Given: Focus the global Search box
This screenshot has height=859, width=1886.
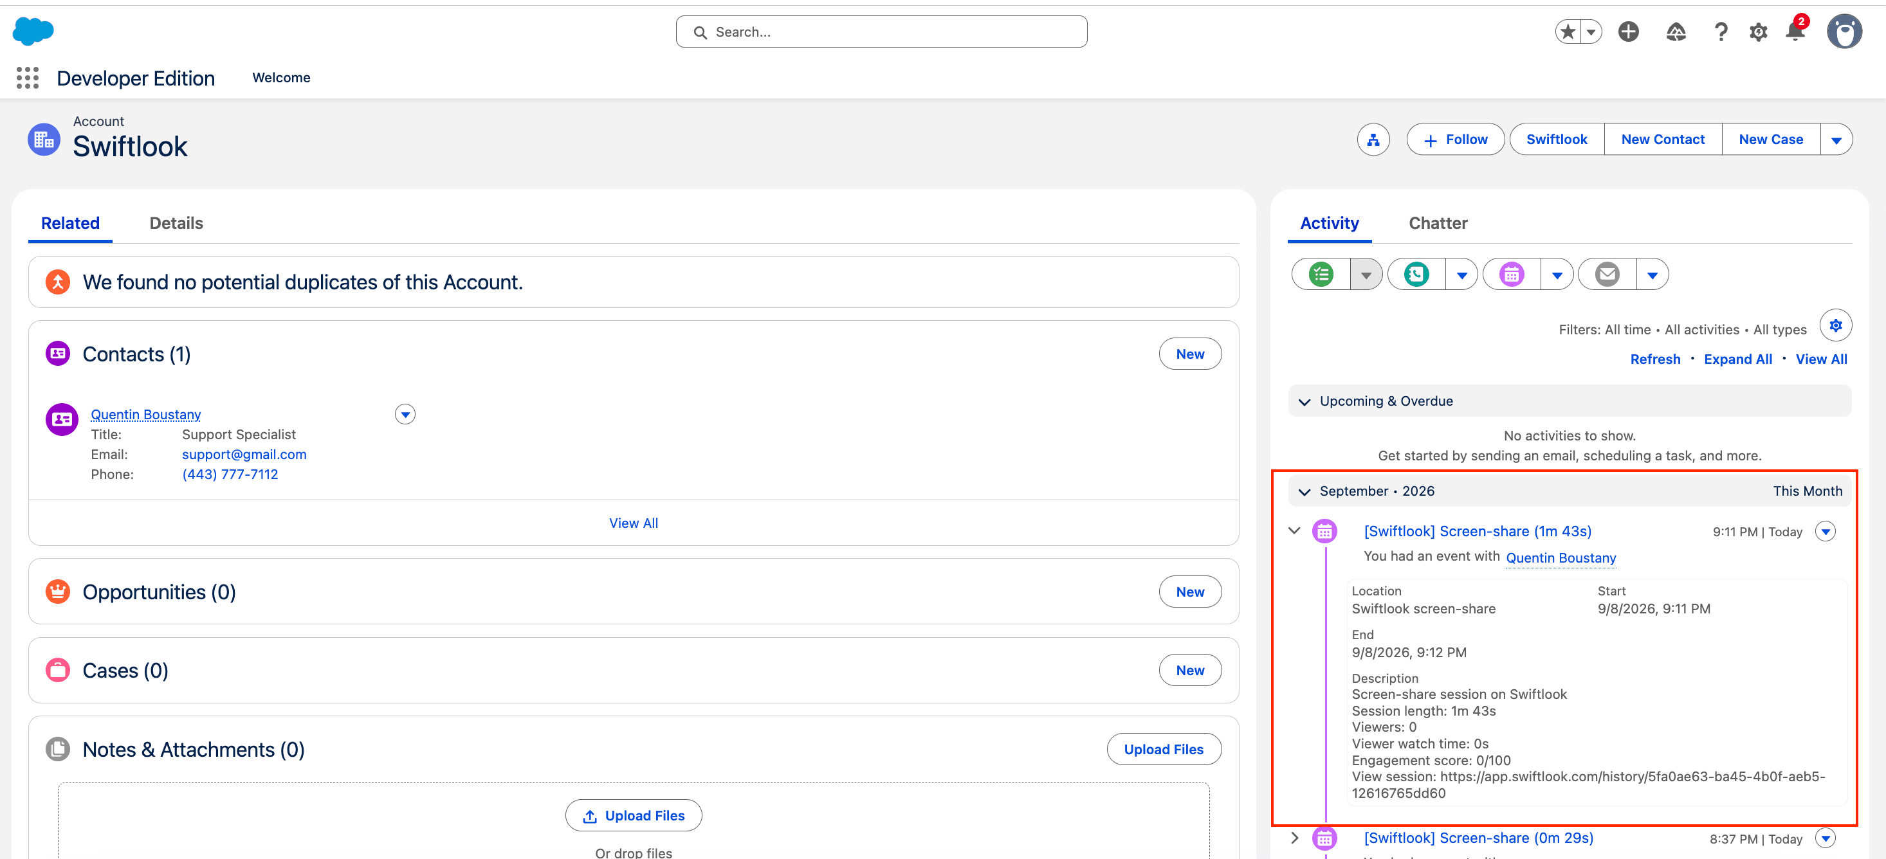Looking at the screenshot, I should tap(881, 32).
